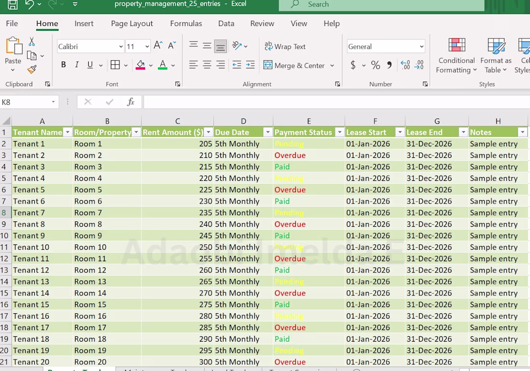
Task: Toggle Underline formatting
Action: (x=90, y=65)
